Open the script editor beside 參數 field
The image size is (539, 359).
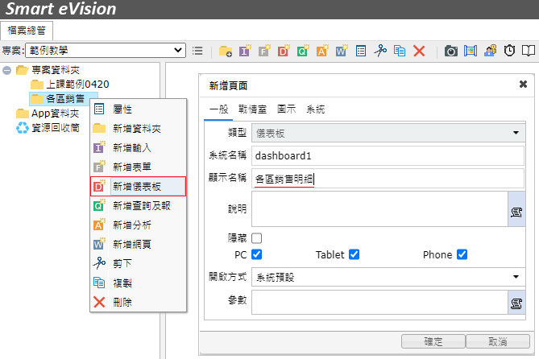point(516,303)
